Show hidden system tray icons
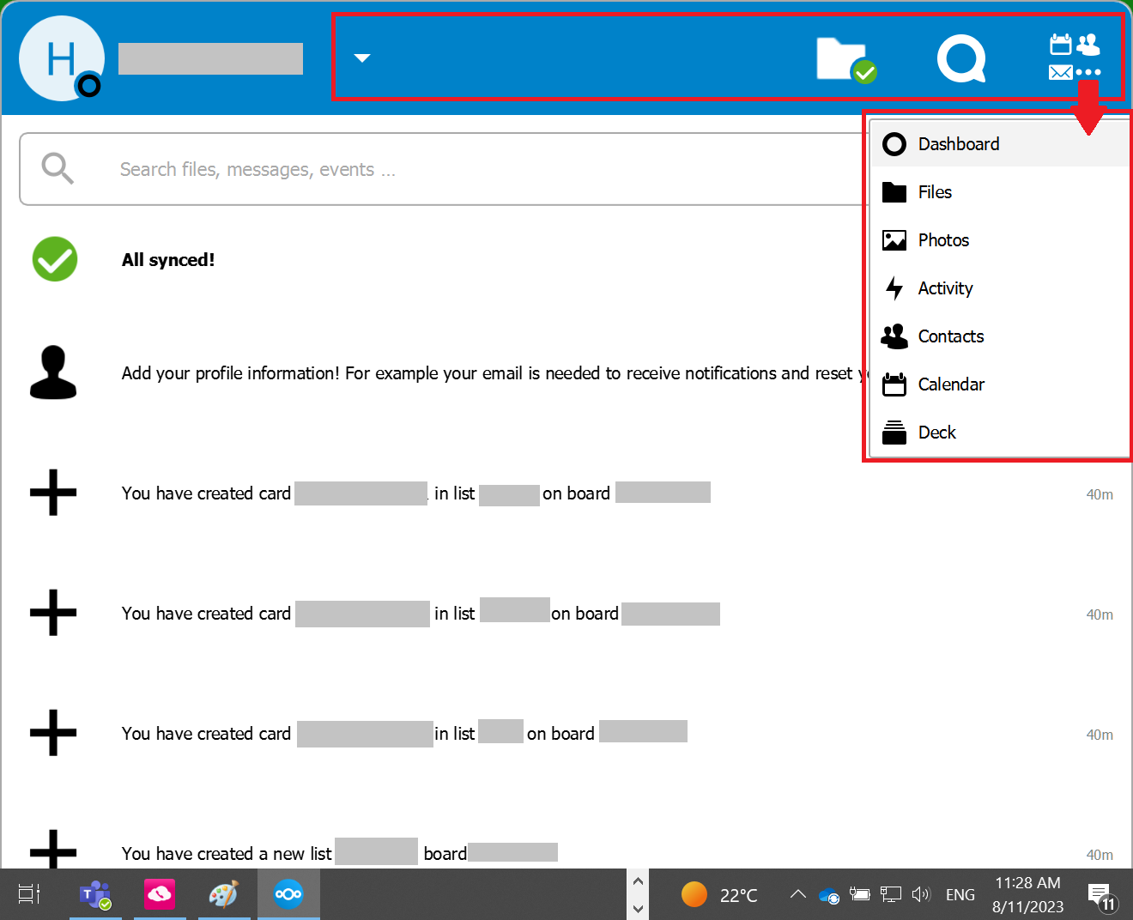This screenshot has width=1133, height=920. coord(797,894)
